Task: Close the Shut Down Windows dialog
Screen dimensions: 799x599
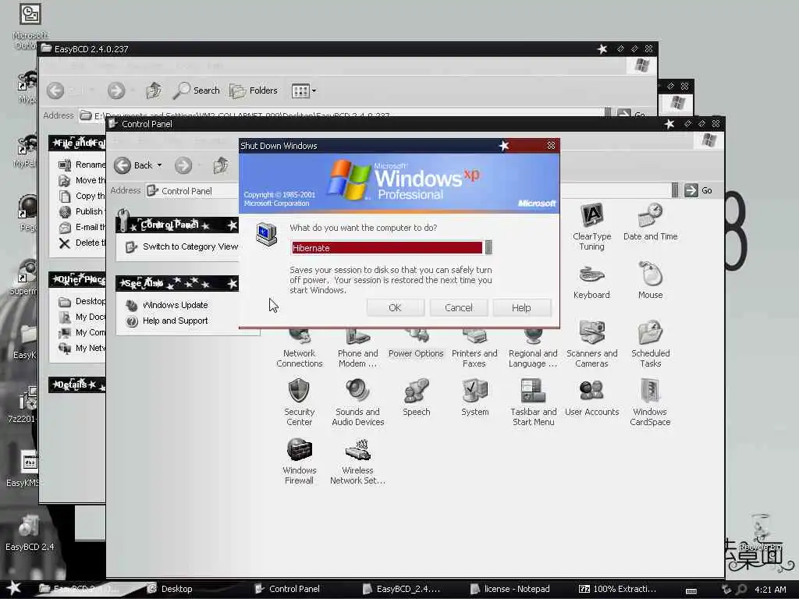Action: click(x=551, y=146)
